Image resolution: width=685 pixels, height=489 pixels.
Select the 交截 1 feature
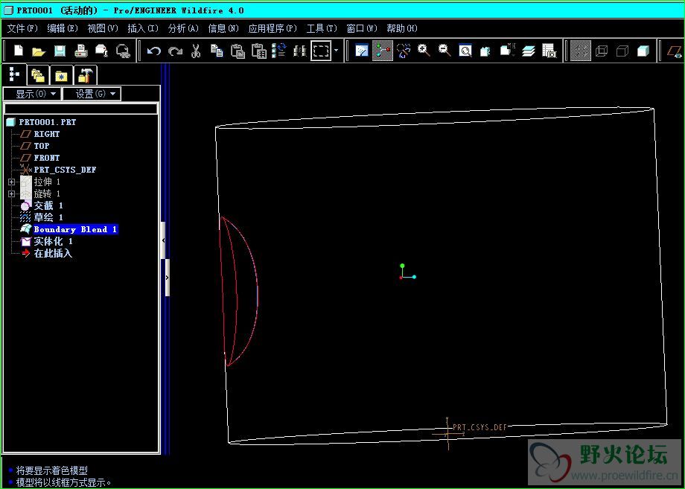[x=42, y=205]
